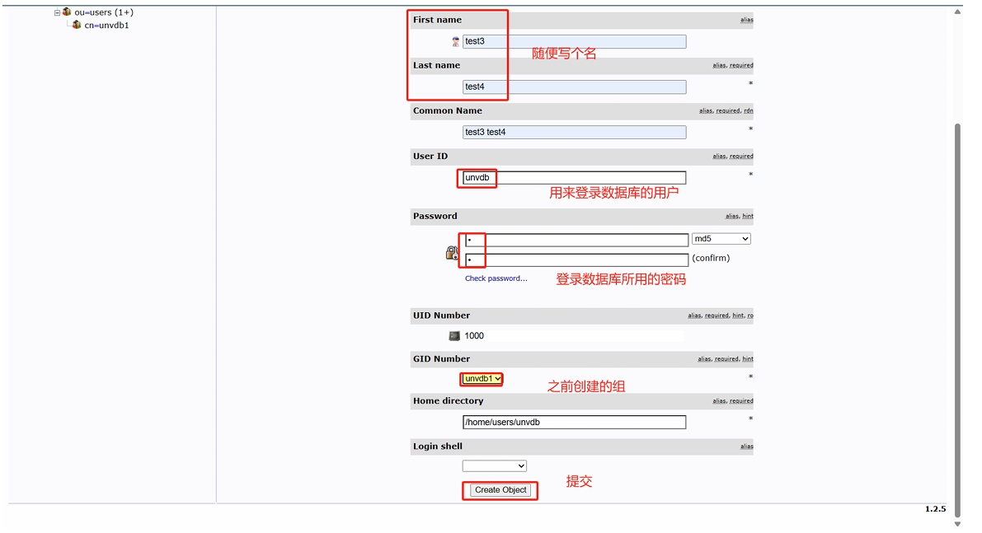Select the cn=unvdb1 tree entry

pos(106,26)
